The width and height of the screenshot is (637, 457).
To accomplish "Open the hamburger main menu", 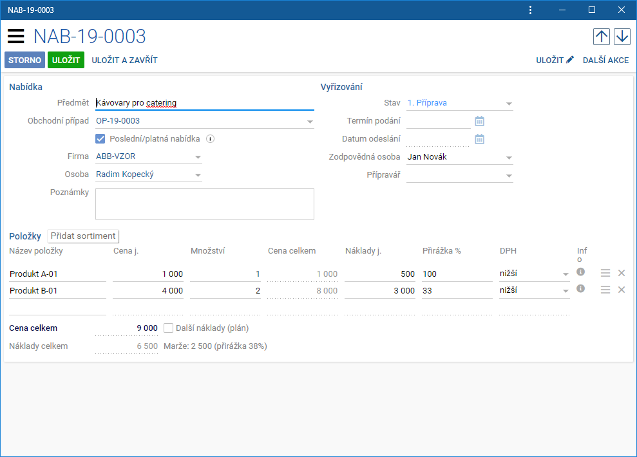I will [16, 37].
